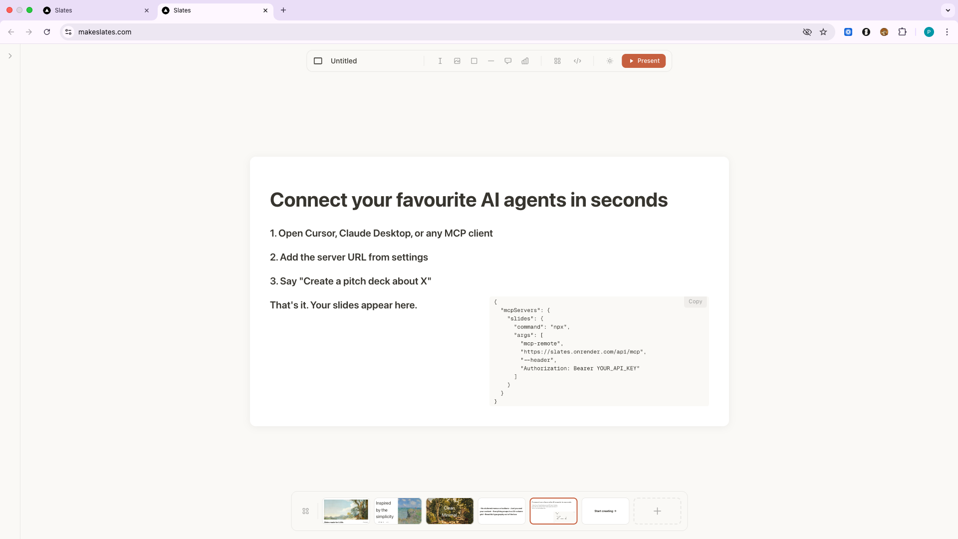Add a new slide with plus
958x539 pixels.
click(x=657, y=511)
